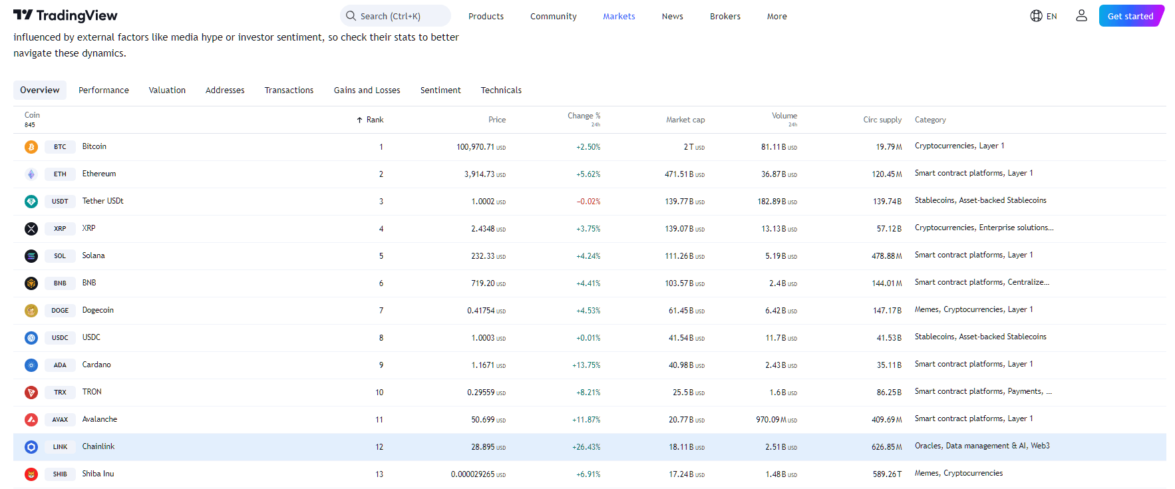Image resolution: width=1175 pixels, height=489 pixels.
Task: Click the Bitcoin coin icon
Action: 31,147
